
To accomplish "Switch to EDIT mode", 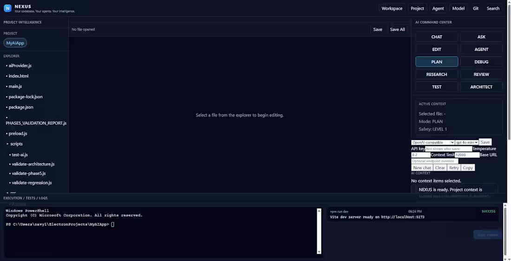I will tap(436, 50).
